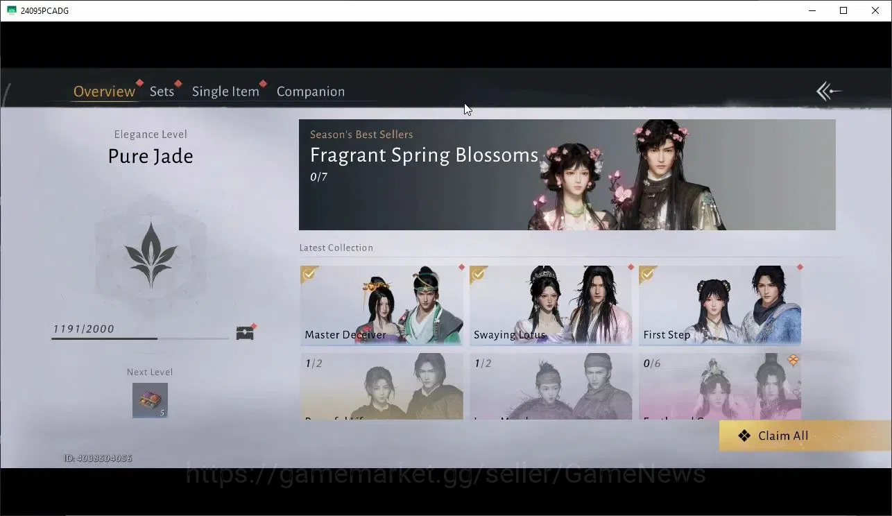Open the Fragrant Spring Blossoms banner
892x516 pixels.
[567, 175]
